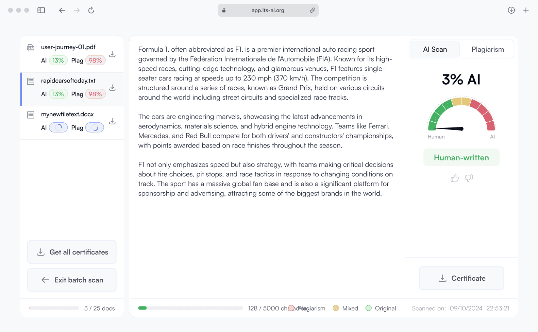Download the Certificate

461,278
